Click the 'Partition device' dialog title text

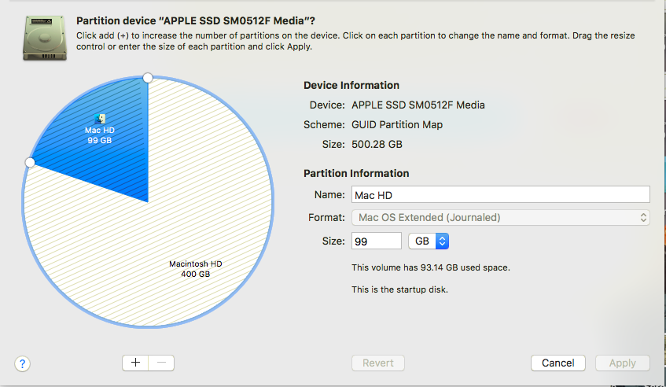coord(195,20)
